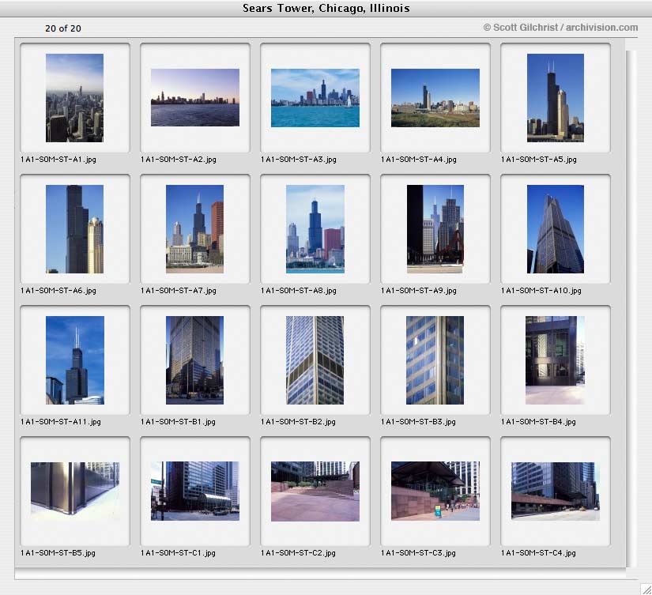Click the file name 1A1-SOM-ST-C2.jpg
Viewport: 652px width, 595px height.
(x=298, y=553)
